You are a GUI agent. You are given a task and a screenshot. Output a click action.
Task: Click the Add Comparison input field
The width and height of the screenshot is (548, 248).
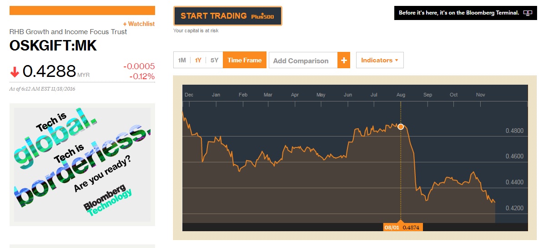[303, 61]
